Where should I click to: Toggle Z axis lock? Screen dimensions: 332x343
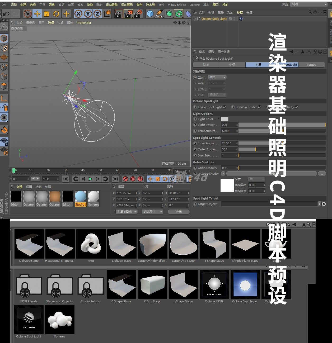click(97, 14)
